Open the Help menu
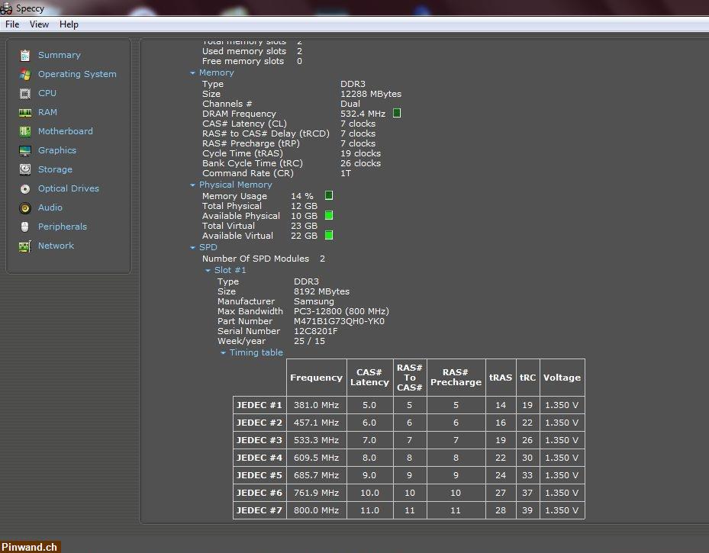 (x=69, y=24)
